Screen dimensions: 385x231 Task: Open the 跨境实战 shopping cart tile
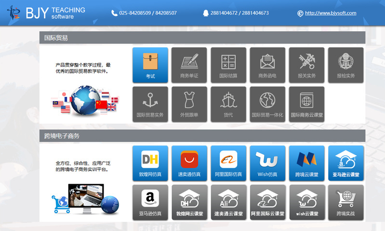tap(345, 202)
